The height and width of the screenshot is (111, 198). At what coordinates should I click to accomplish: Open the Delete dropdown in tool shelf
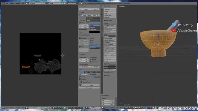(110, 66)
